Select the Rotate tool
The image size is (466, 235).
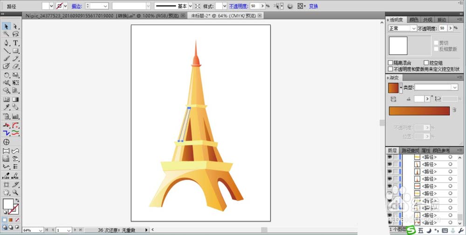pos(6,75)
